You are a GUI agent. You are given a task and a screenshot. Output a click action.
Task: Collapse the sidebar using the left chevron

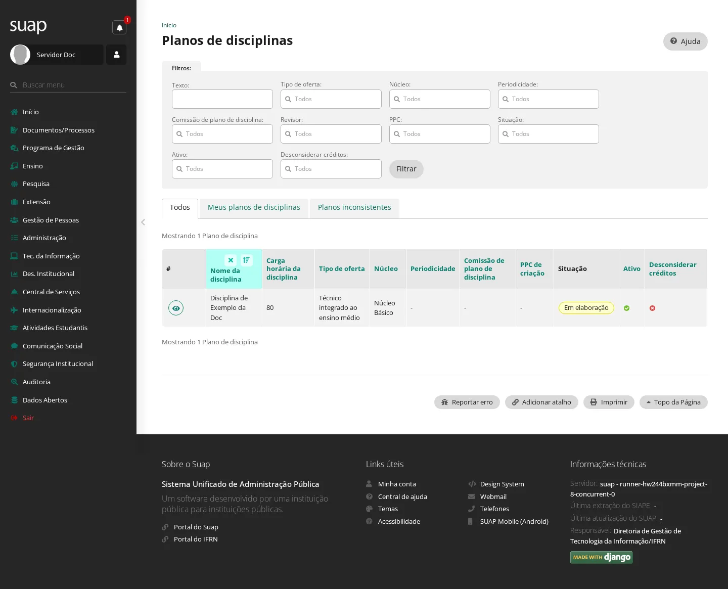click(x=143, y=222)
